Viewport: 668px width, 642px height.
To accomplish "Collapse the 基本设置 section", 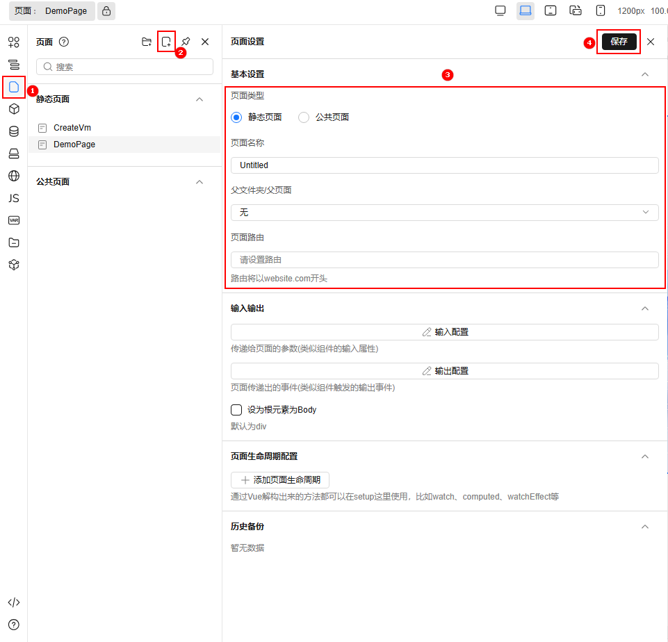I will (x=644, y=74).
